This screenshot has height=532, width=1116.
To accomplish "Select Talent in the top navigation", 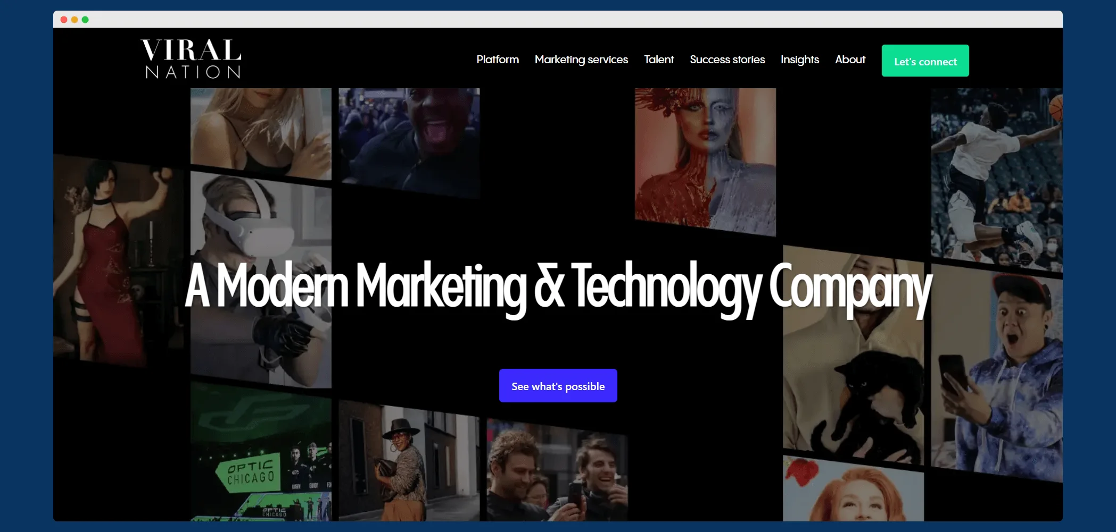I will pyautogui.click(x=658, y=60).
